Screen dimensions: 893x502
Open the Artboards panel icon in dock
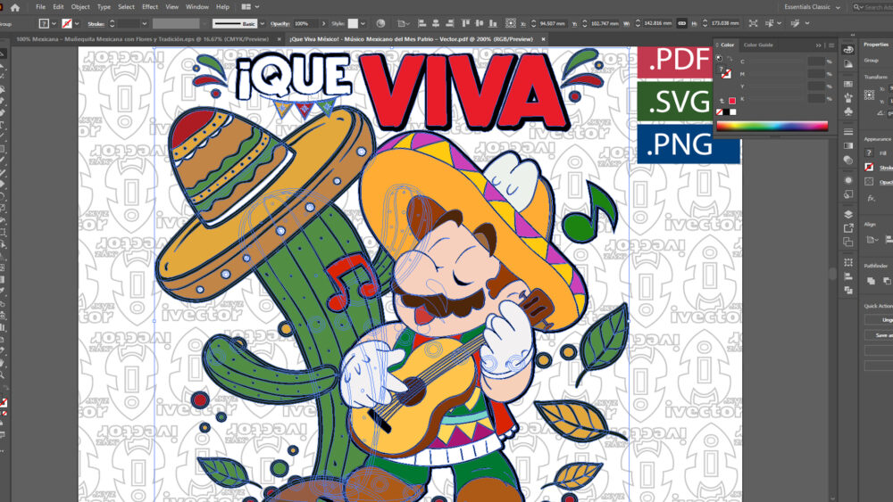(848, 243)
